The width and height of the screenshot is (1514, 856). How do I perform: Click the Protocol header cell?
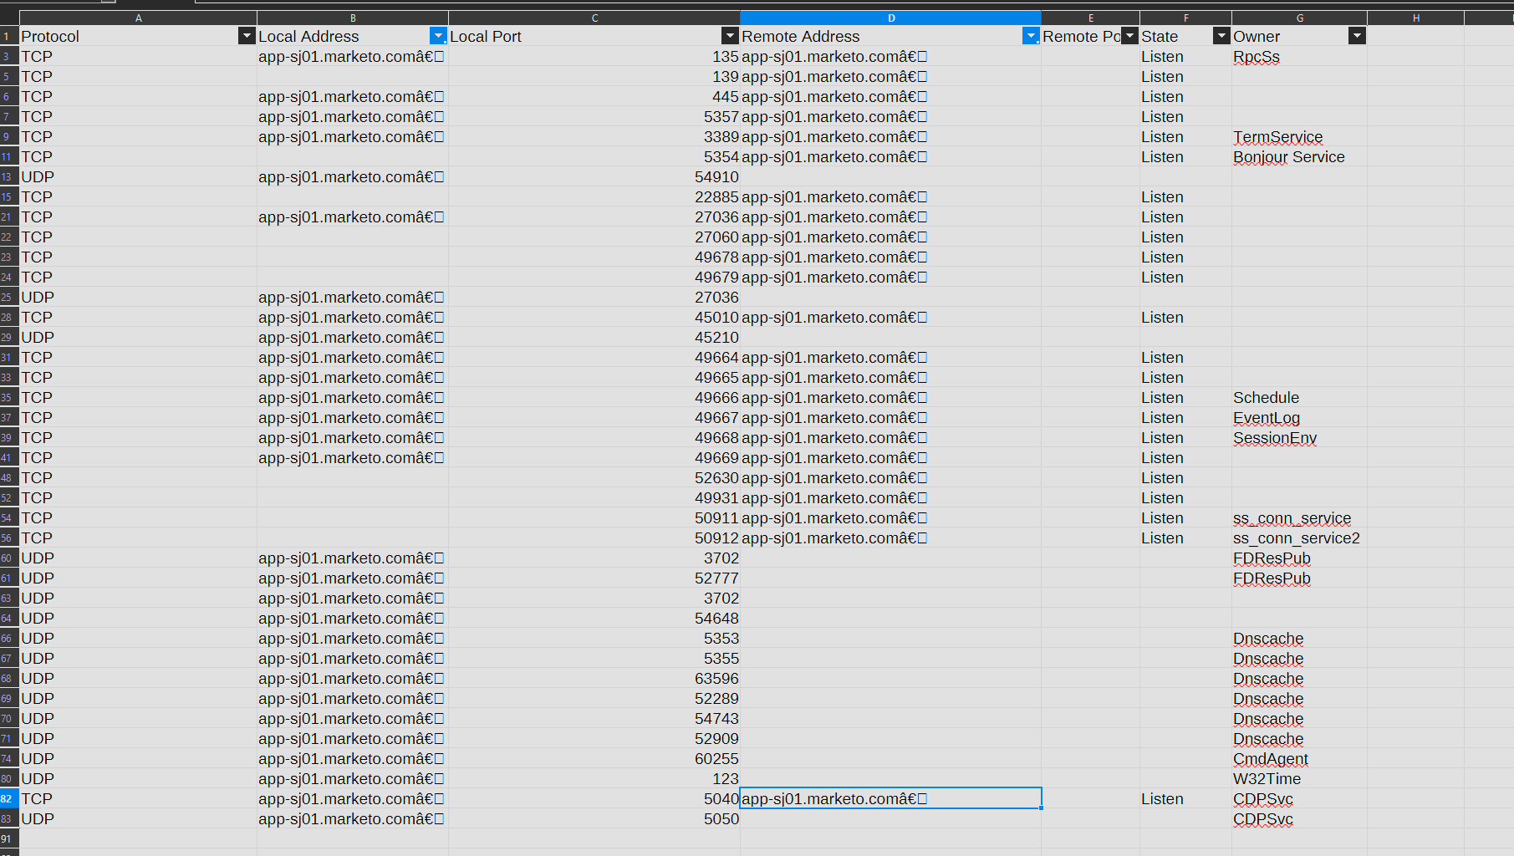point(138,37)
